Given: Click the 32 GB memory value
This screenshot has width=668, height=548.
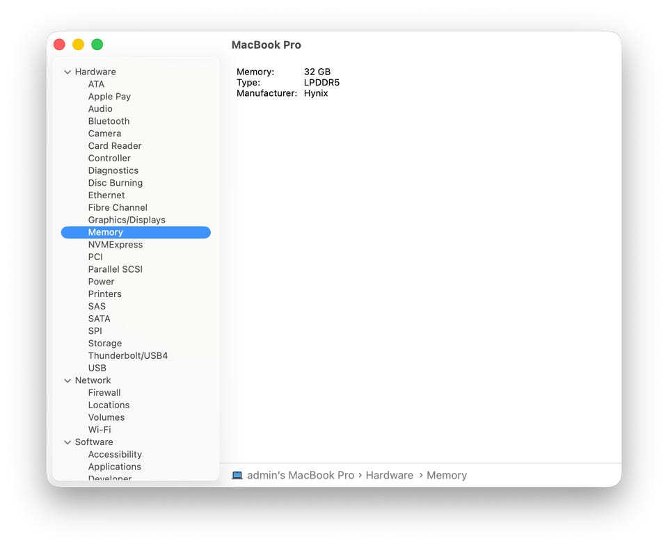Looking at the screenshot, I should tap(317, 72).
